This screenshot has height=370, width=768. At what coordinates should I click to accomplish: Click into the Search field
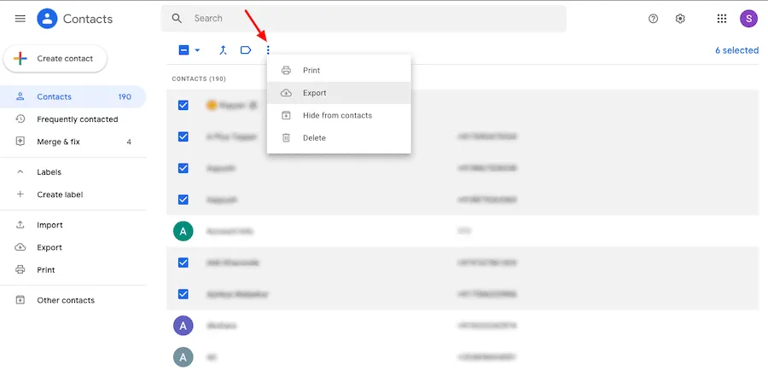(364, 19)
